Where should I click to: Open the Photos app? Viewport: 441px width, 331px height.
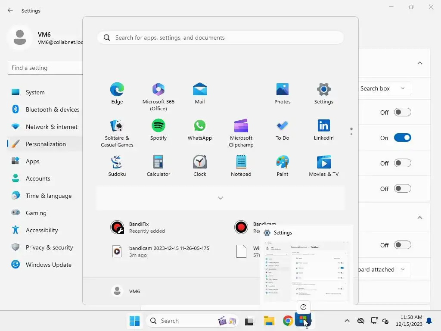[283, 94]
